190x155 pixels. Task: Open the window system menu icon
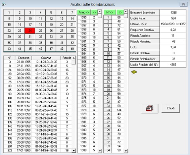tap(3, 4)
